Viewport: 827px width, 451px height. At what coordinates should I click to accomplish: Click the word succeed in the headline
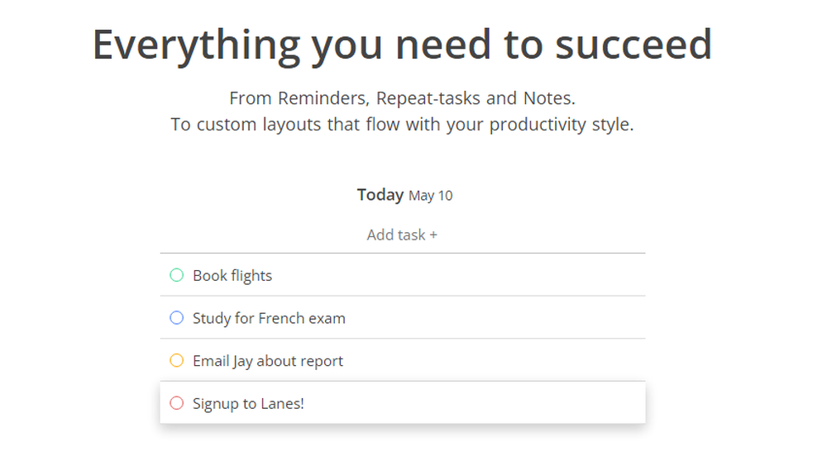coord(633,45)
